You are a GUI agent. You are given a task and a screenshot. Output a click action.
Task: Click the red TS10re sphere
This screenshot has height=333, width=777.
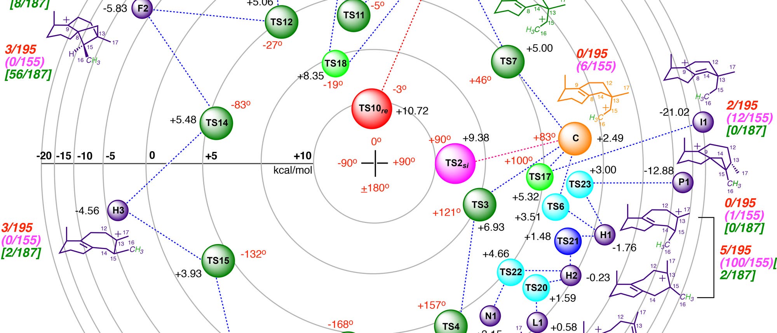point(372,108)
